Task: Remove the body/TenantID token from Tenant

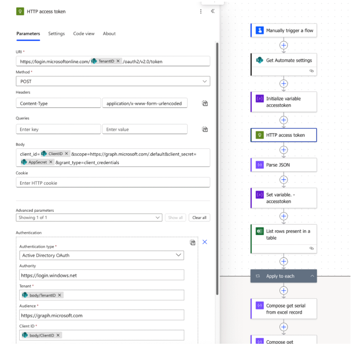Action: pyautogui.click(x=59, y=295)
